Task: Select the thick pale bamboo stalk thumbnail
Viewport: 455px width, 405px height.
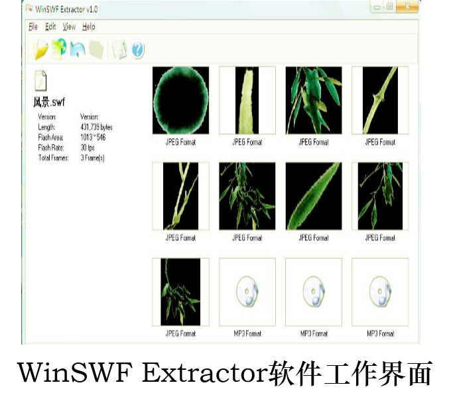Action: 247,100
